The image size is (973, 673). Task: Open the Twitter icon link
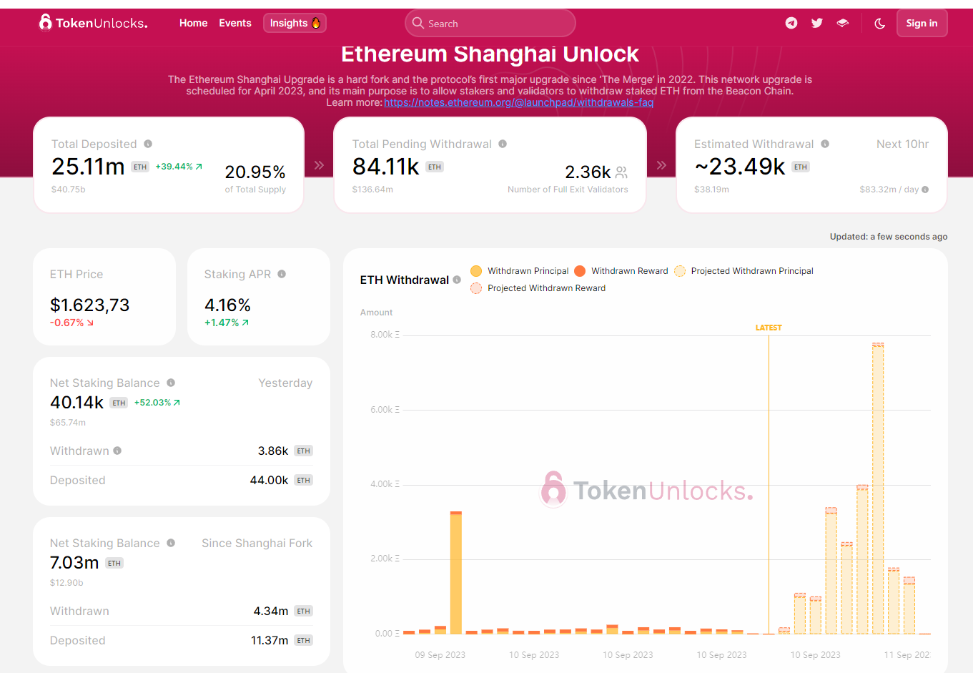tap(817, 23)
